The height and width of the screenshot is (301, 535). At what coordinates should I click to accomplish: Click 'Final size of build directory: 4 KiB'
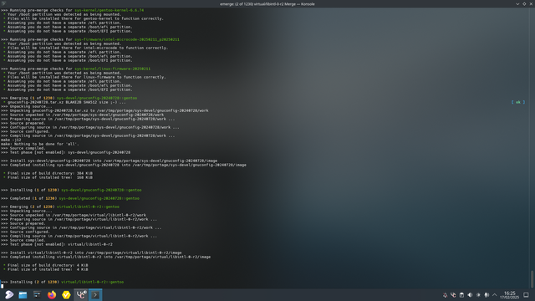pyautogui.click(x=48, y=265)
